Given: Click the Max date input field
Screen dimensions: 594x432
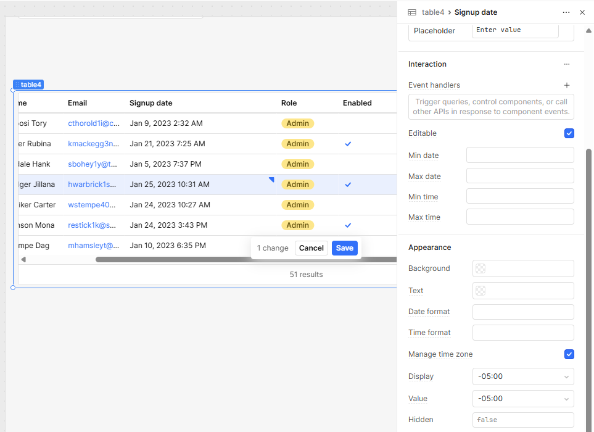Looking at the screenshot, I should (520, 176).
